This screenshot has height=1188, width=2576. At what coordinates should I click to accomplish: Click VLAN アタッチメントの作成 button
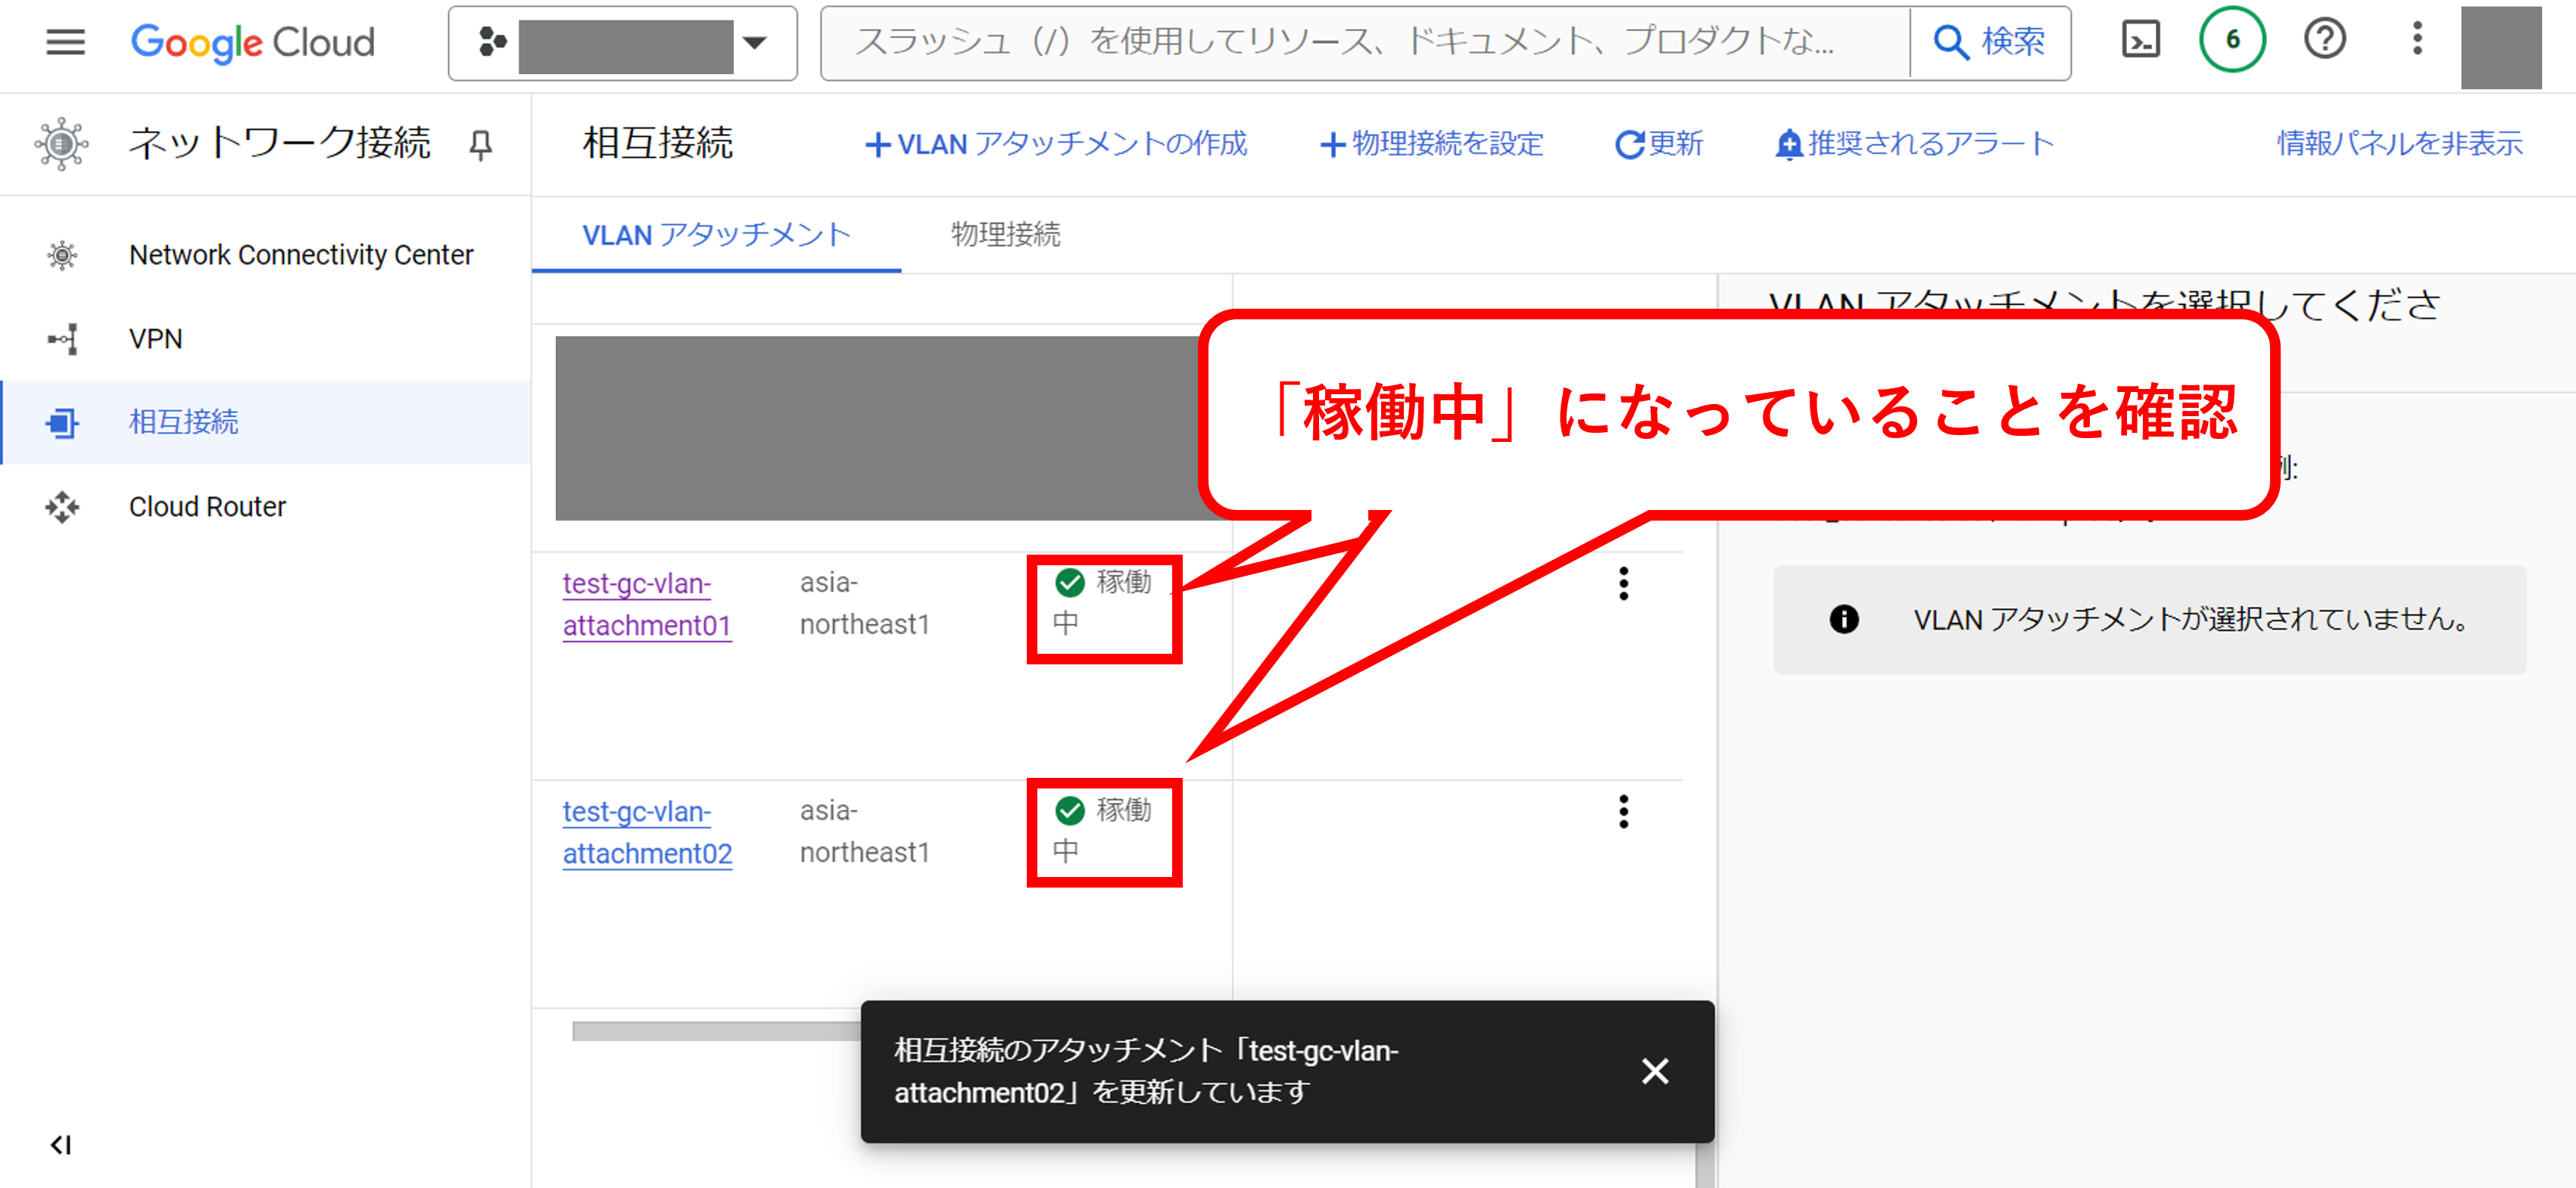pos(1056,145)
